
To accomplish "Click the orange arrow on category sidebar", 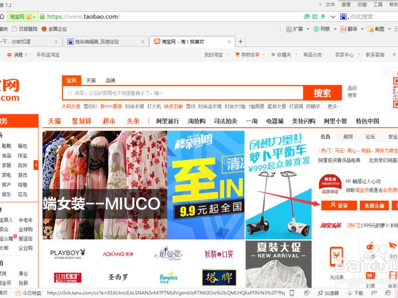I will [36, 165].
